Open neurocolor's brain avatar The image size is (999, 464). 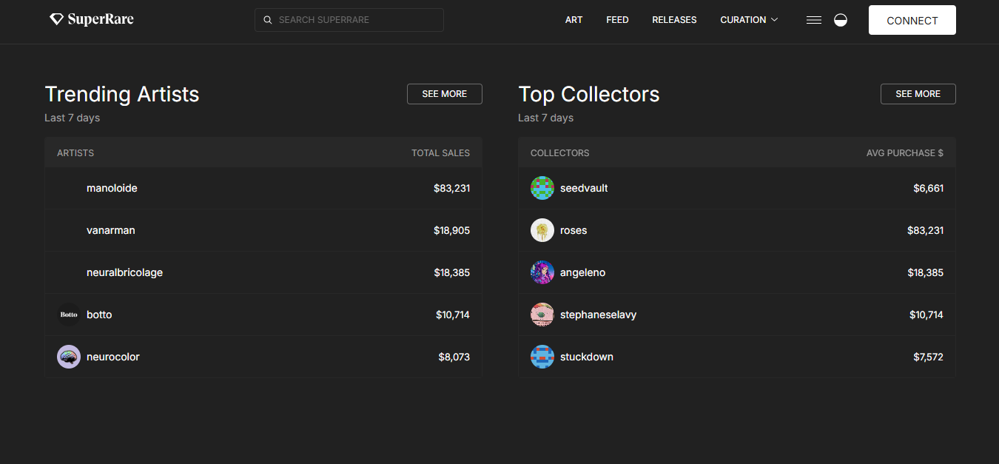pos(69,357)
